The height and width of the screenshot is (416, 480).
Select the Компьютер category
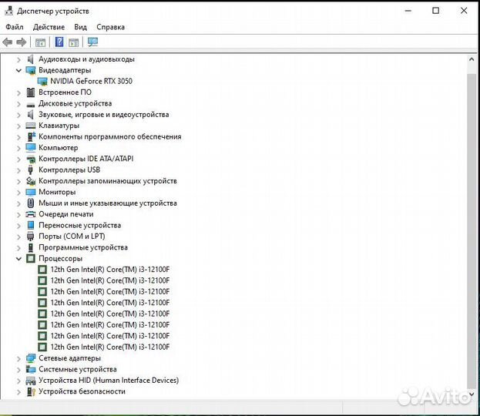tap(58, 148)
